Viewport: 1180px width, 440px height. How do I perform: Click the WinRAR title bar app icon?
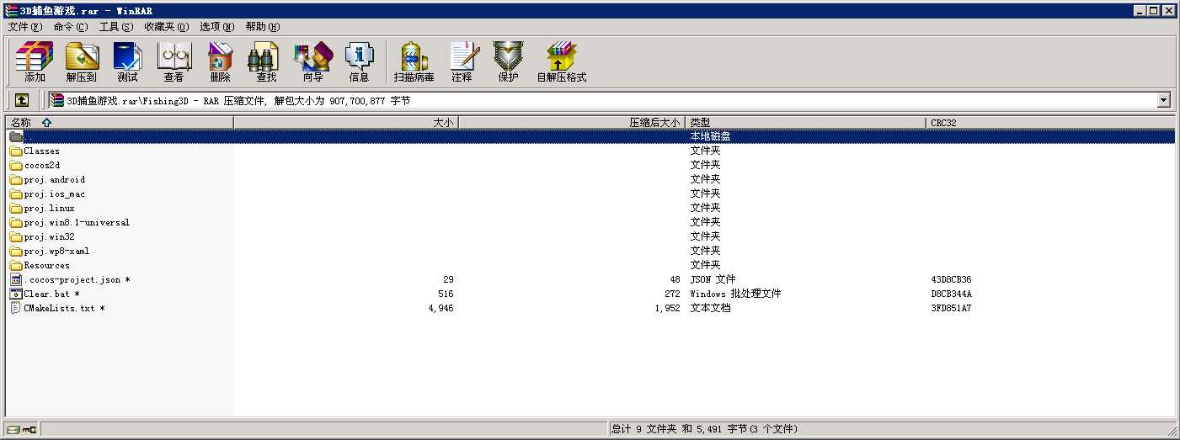click(10, 10)
